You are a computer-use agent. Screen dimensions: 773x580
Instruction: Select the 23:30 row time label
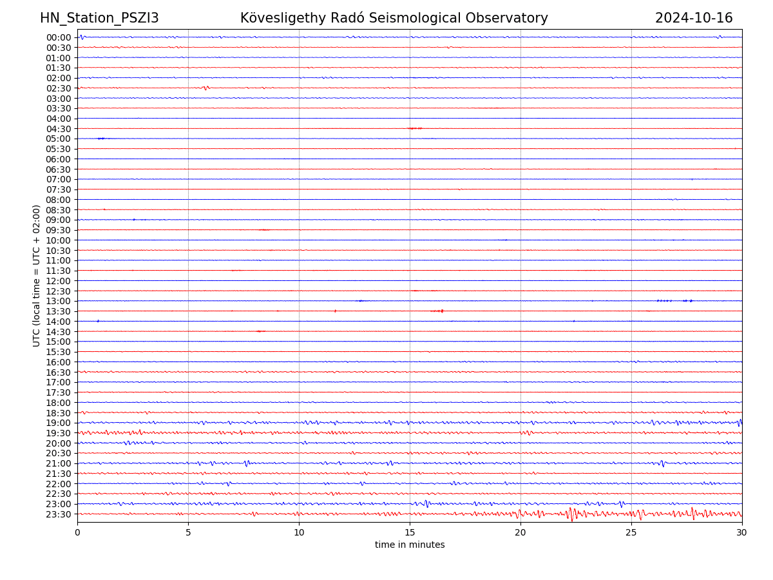(x=58, y=514)
